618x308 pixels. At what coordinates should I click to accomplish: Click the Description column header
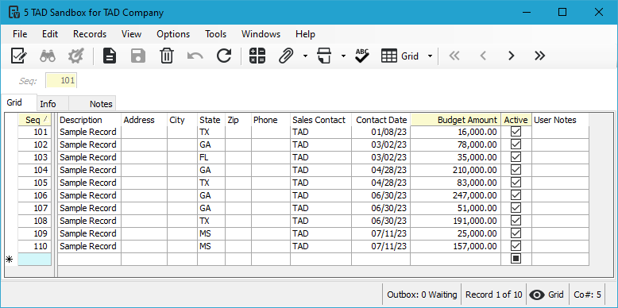coord(90,120)
